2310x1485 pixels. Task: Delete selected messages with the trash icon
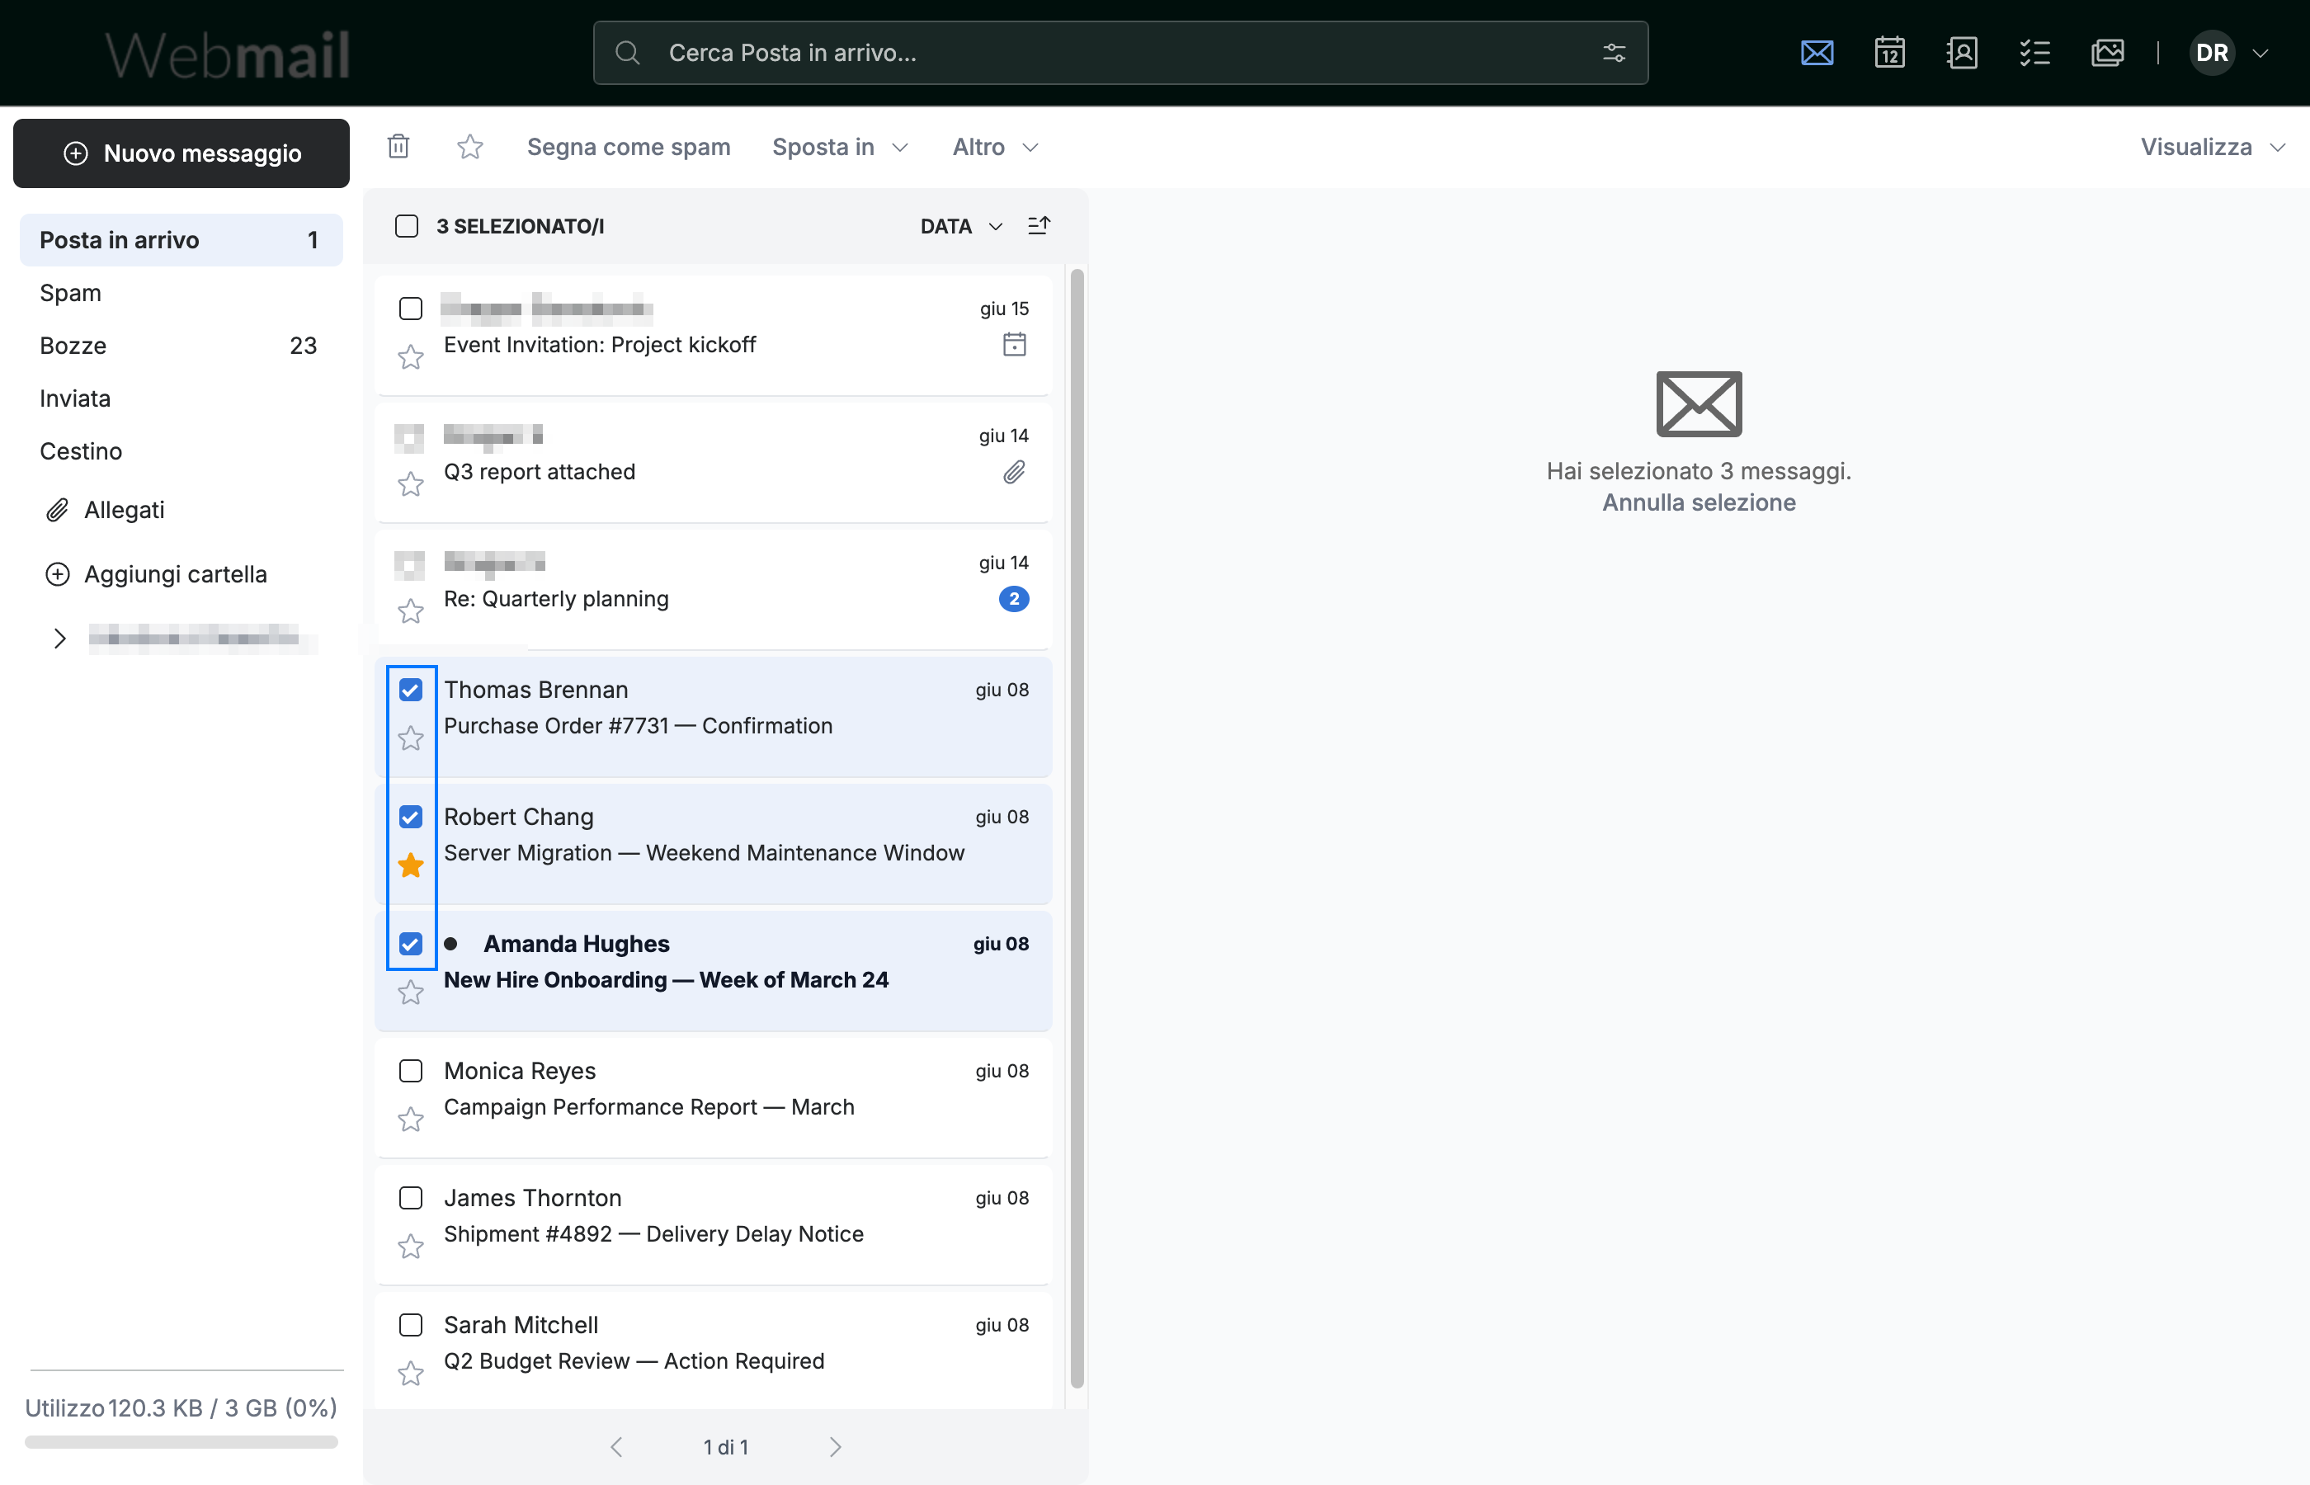pyautogui.click(x=398, y=147)
